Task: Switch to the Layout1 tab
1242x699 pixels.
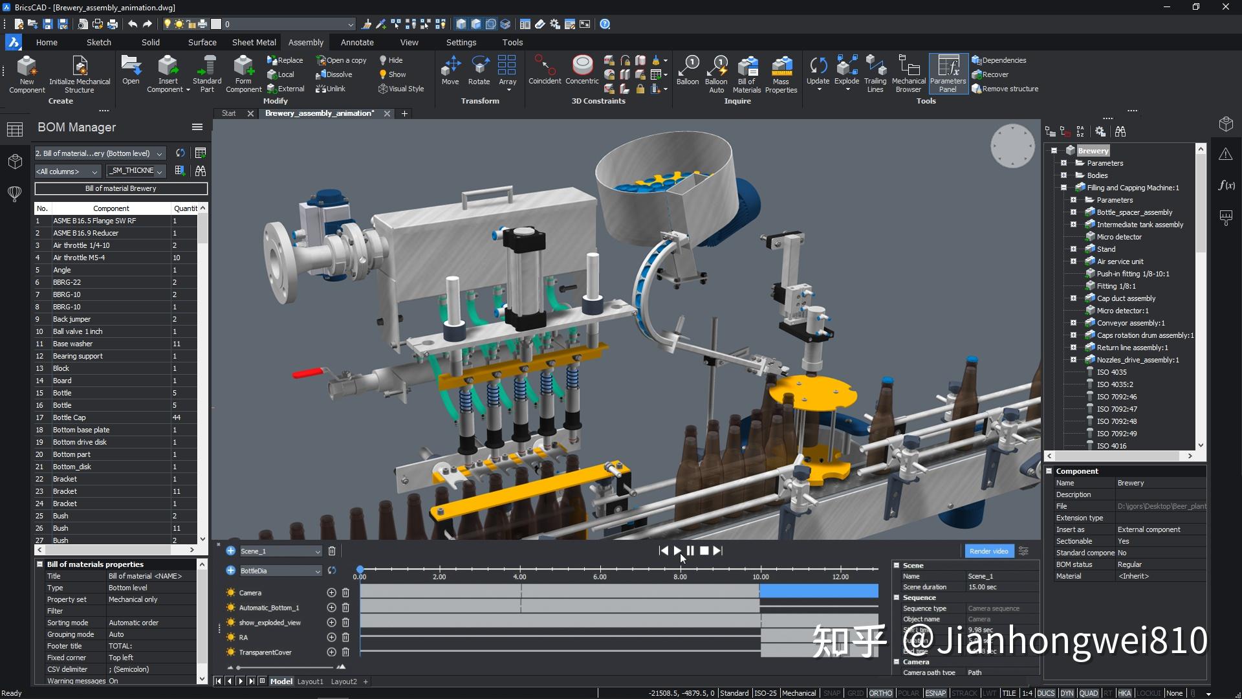Action: (x=310, y=682)
